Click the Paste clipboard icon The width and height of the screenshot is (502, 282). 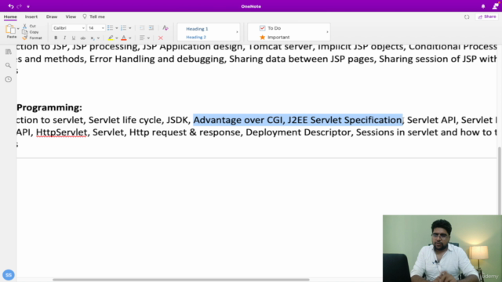pos(10,30)
